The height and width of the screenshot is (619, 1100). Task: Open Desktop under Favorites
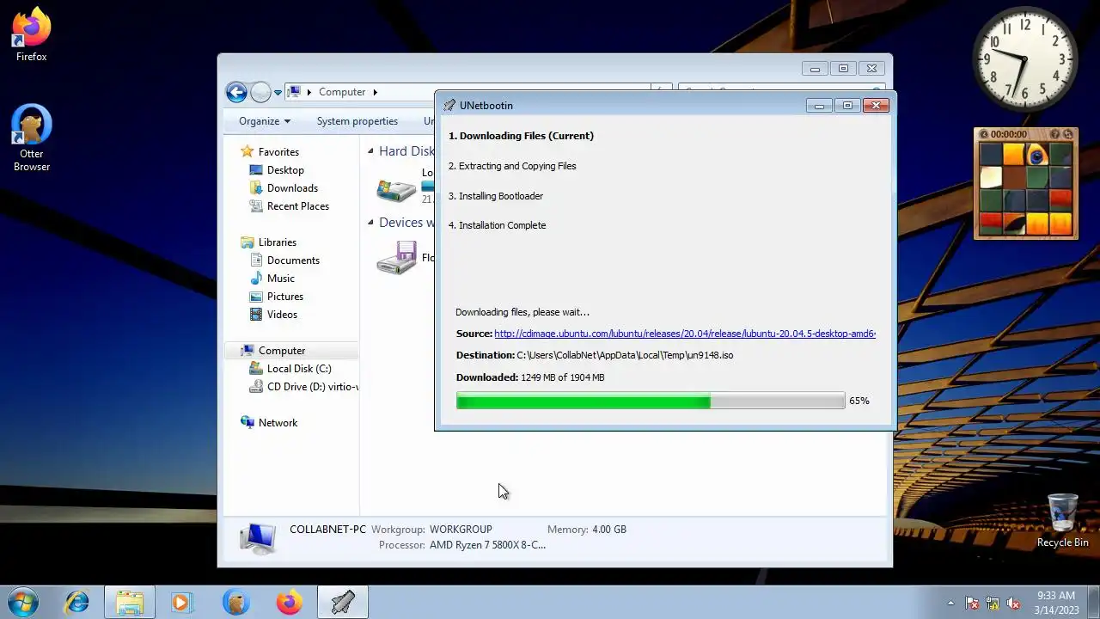click(285, 170)
